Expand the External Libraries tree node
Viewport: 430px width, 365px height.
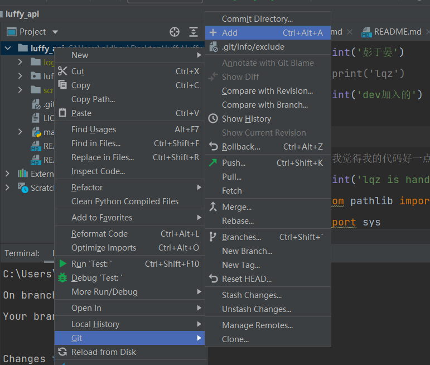pyautogui.click(x=8, y=174)
